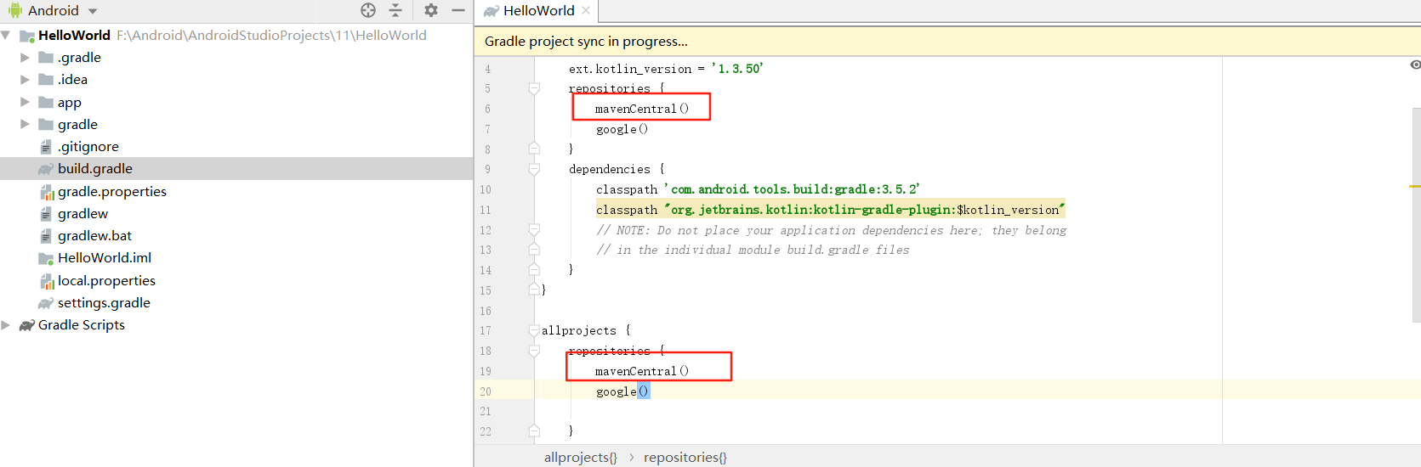Click line number 16 in the gutter
This screenshot has height=467, width=1421.
(486, 311)
